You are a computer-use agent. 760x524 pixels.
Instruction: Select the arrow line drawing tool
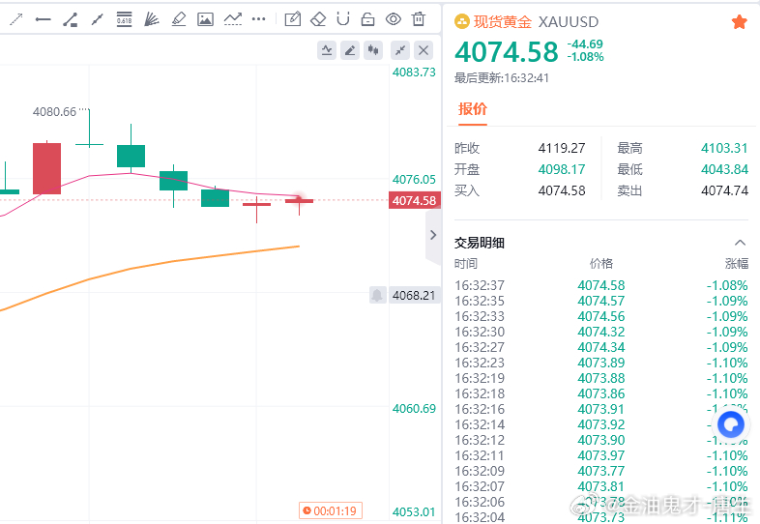tap(16, 19)
